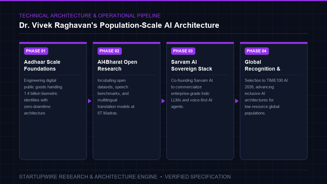Viewport: 327px width, 184px height.
Task: Click the arrow between Phase 01 and Phase 02
Action: pyautogui.click(x=90, y=101)
